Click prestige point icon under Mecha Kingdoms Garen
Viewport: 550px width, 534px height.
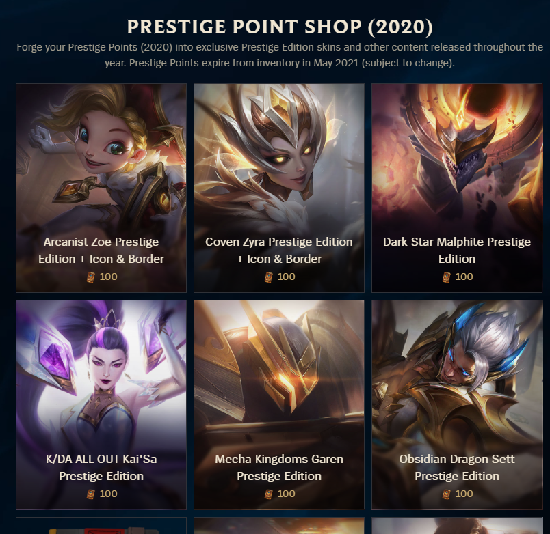click(x=268, y=494)
